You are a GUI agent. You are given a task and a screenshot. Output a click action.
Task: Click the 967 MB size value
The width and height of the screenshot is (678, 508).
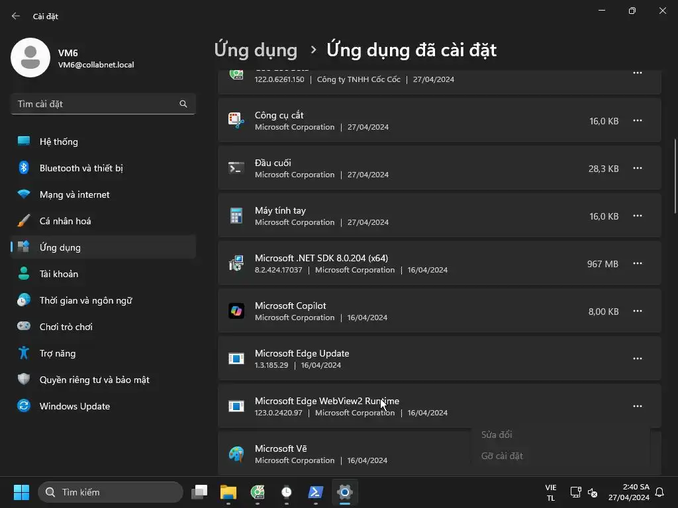coord(603,263)
